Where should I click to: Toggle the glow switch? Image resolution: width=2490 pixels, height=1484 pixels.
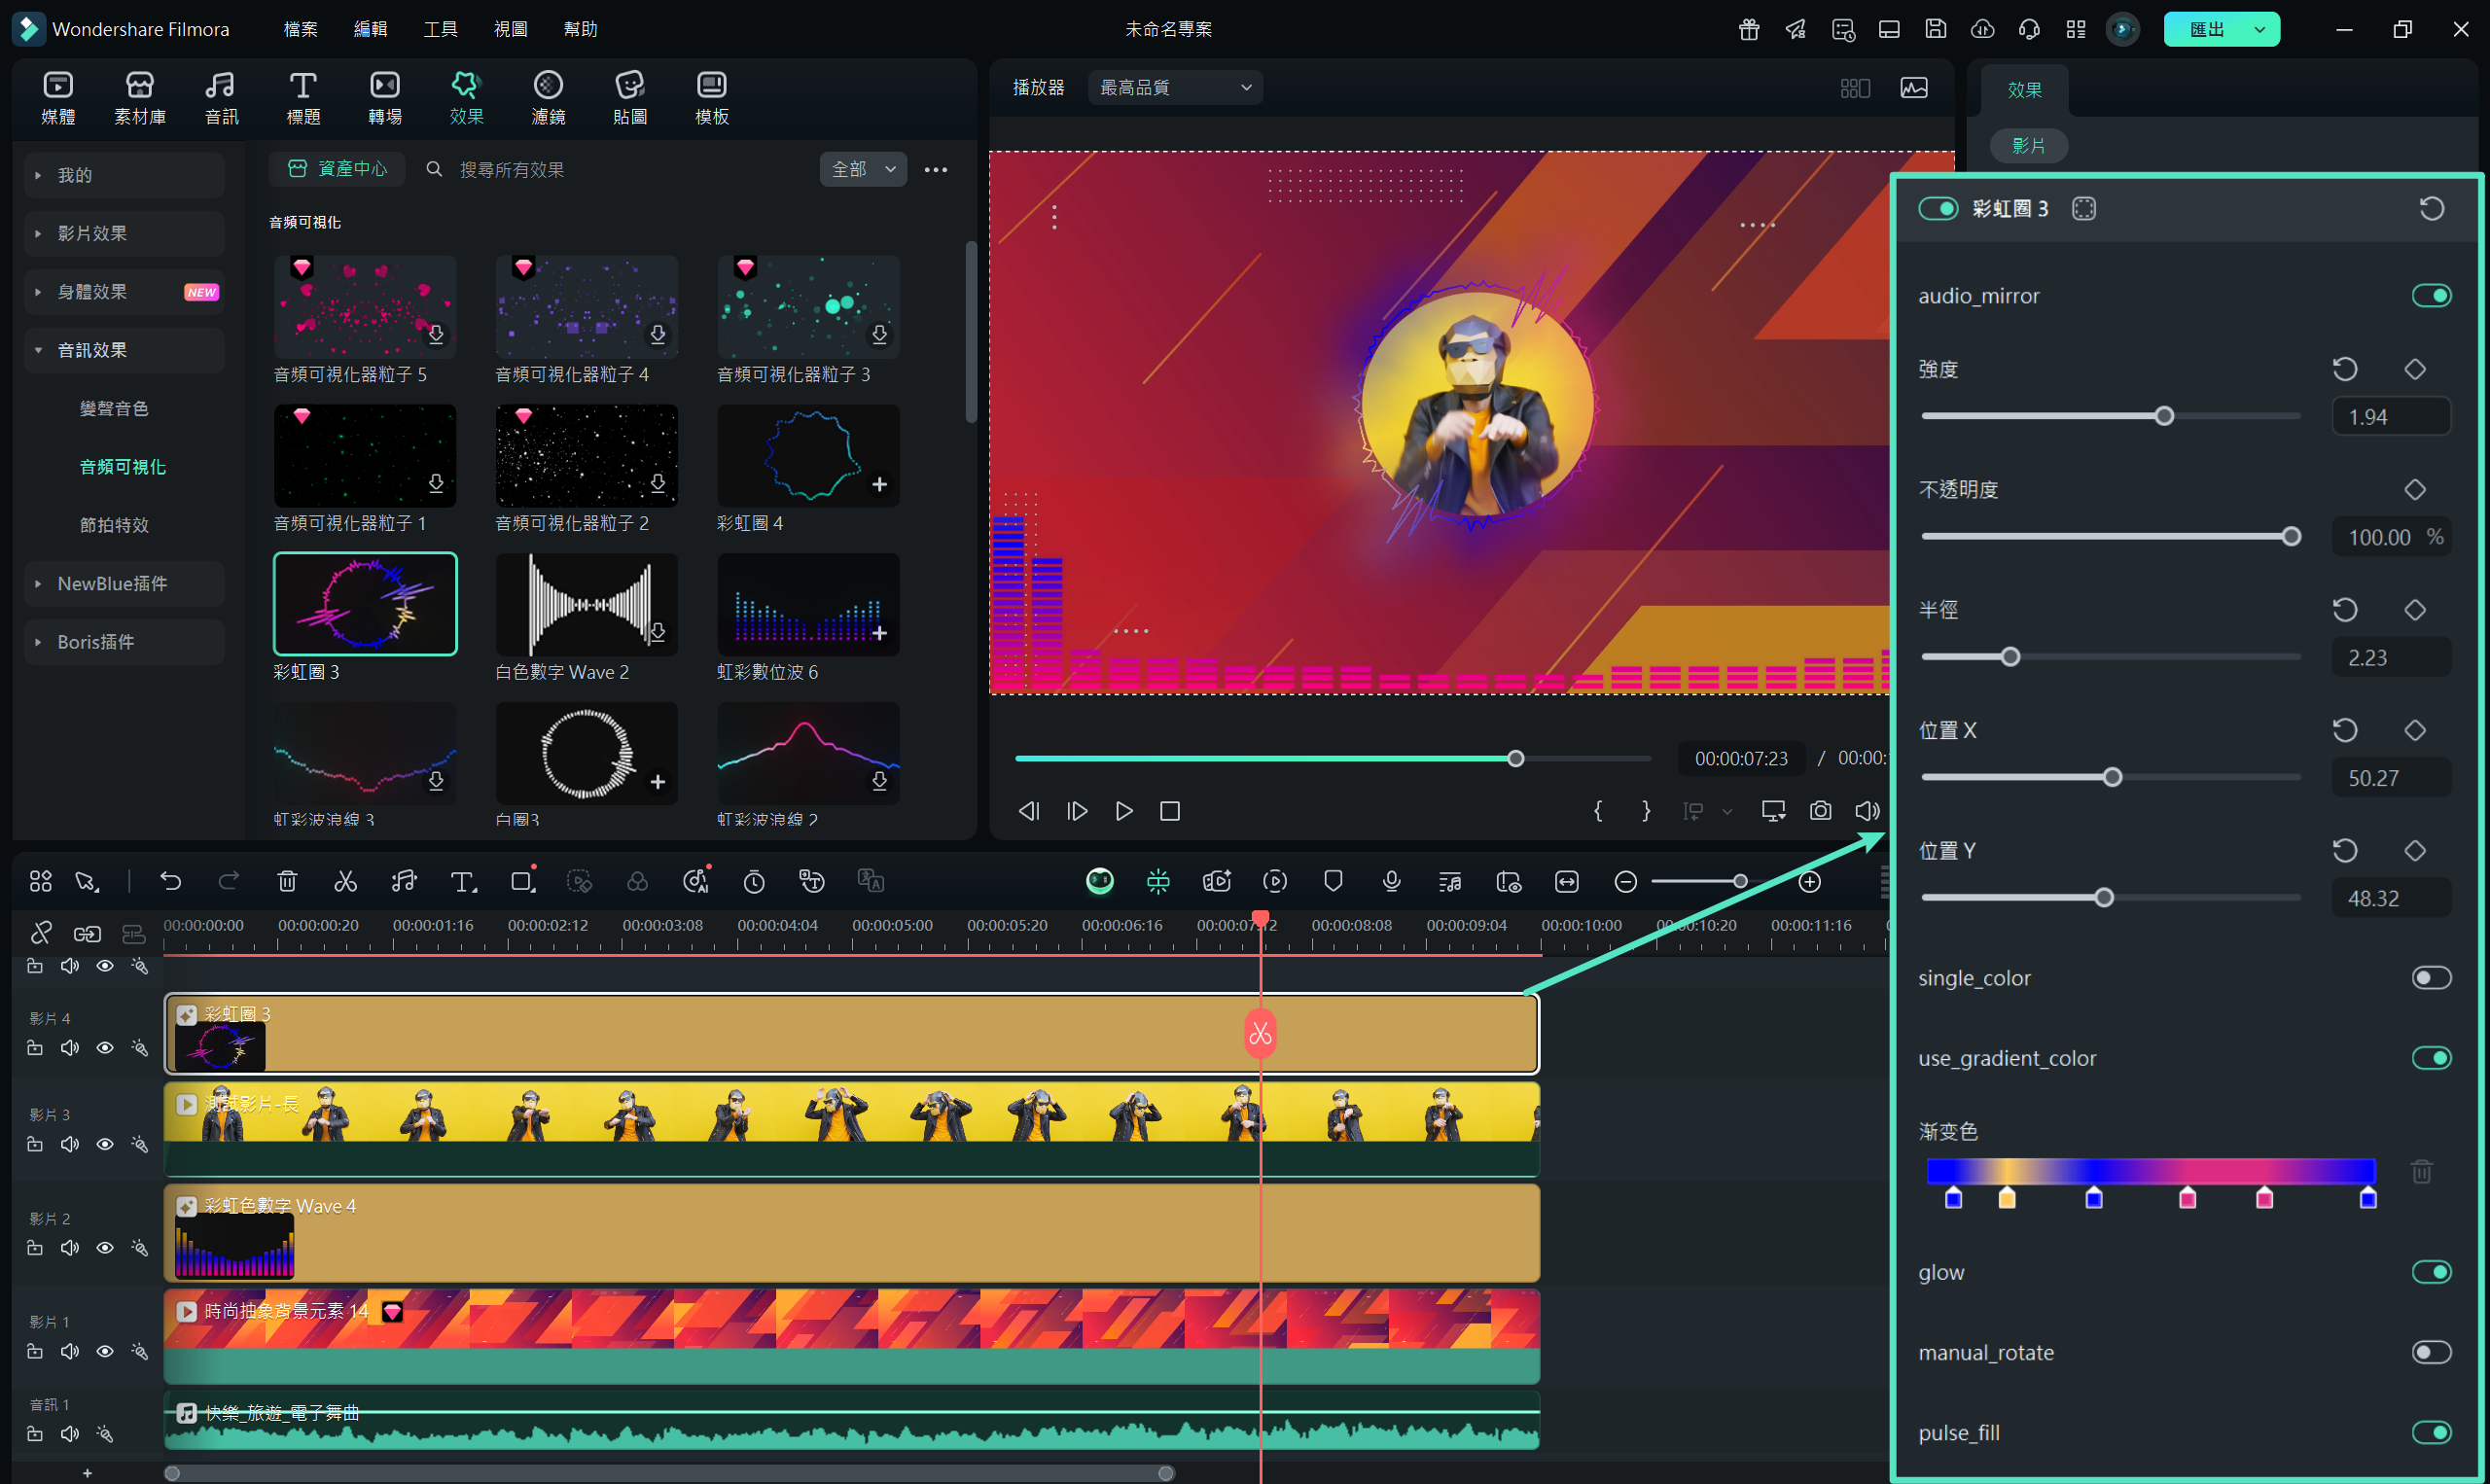click(x=2431, y=1271)
